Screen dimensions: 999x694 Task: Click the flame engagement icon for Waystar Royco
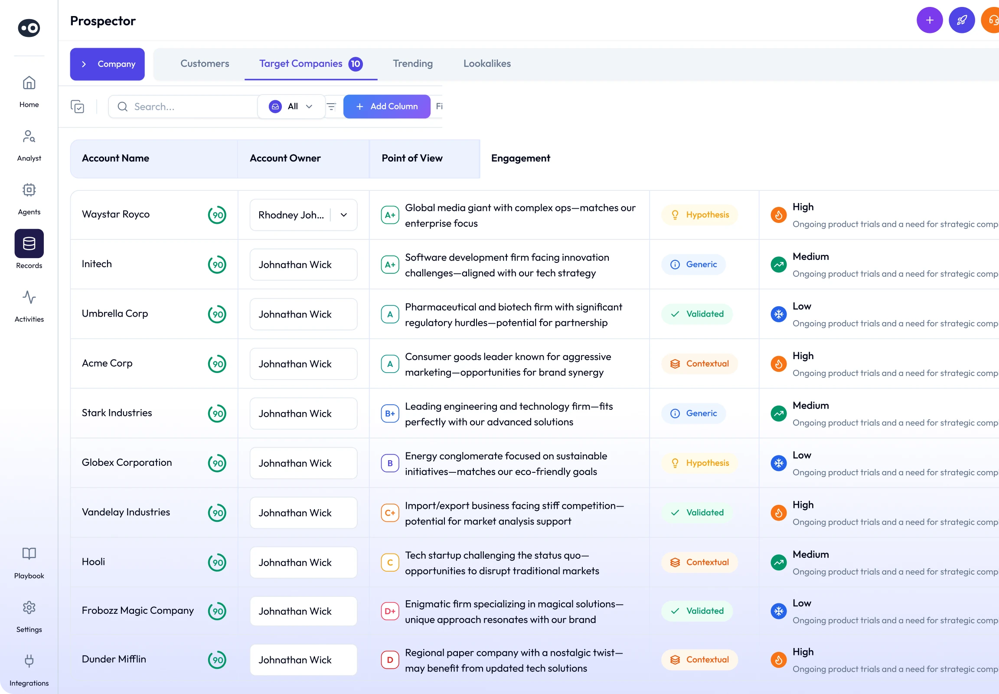pyautogui.click(x=778, y=215)
